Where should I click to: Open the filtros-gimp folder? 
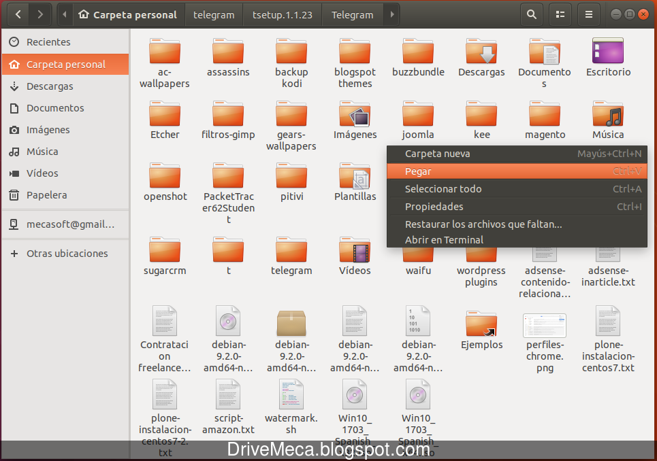coord(228,114)
